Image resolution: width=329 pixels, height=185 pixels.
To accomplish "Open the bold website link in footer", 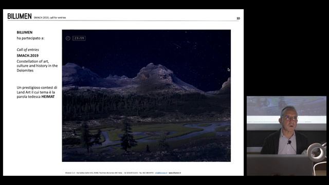I will 175,173.
